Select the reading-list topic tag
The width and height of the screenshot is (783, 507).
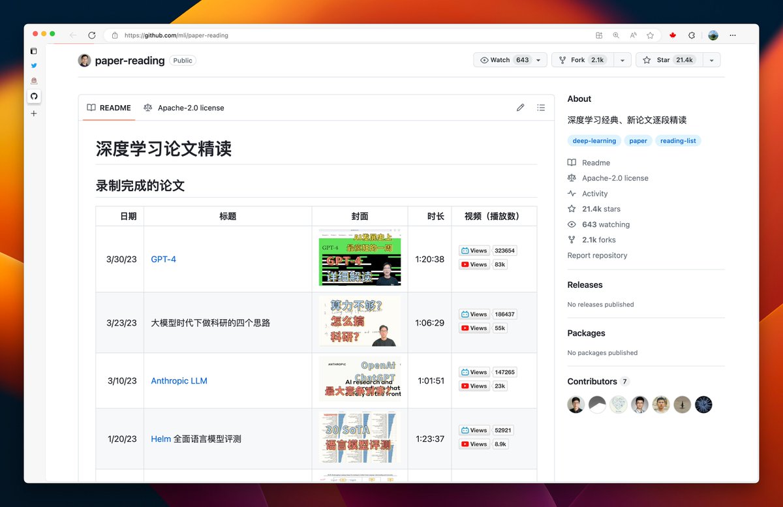(x=678, y=140)
